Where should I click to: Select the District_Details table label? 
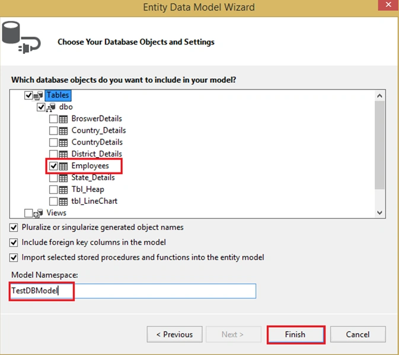coord(97,154)
